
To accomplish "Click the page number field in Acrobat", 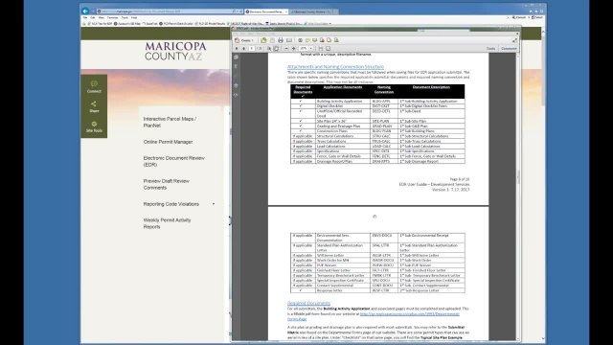I will click(252, 49).
